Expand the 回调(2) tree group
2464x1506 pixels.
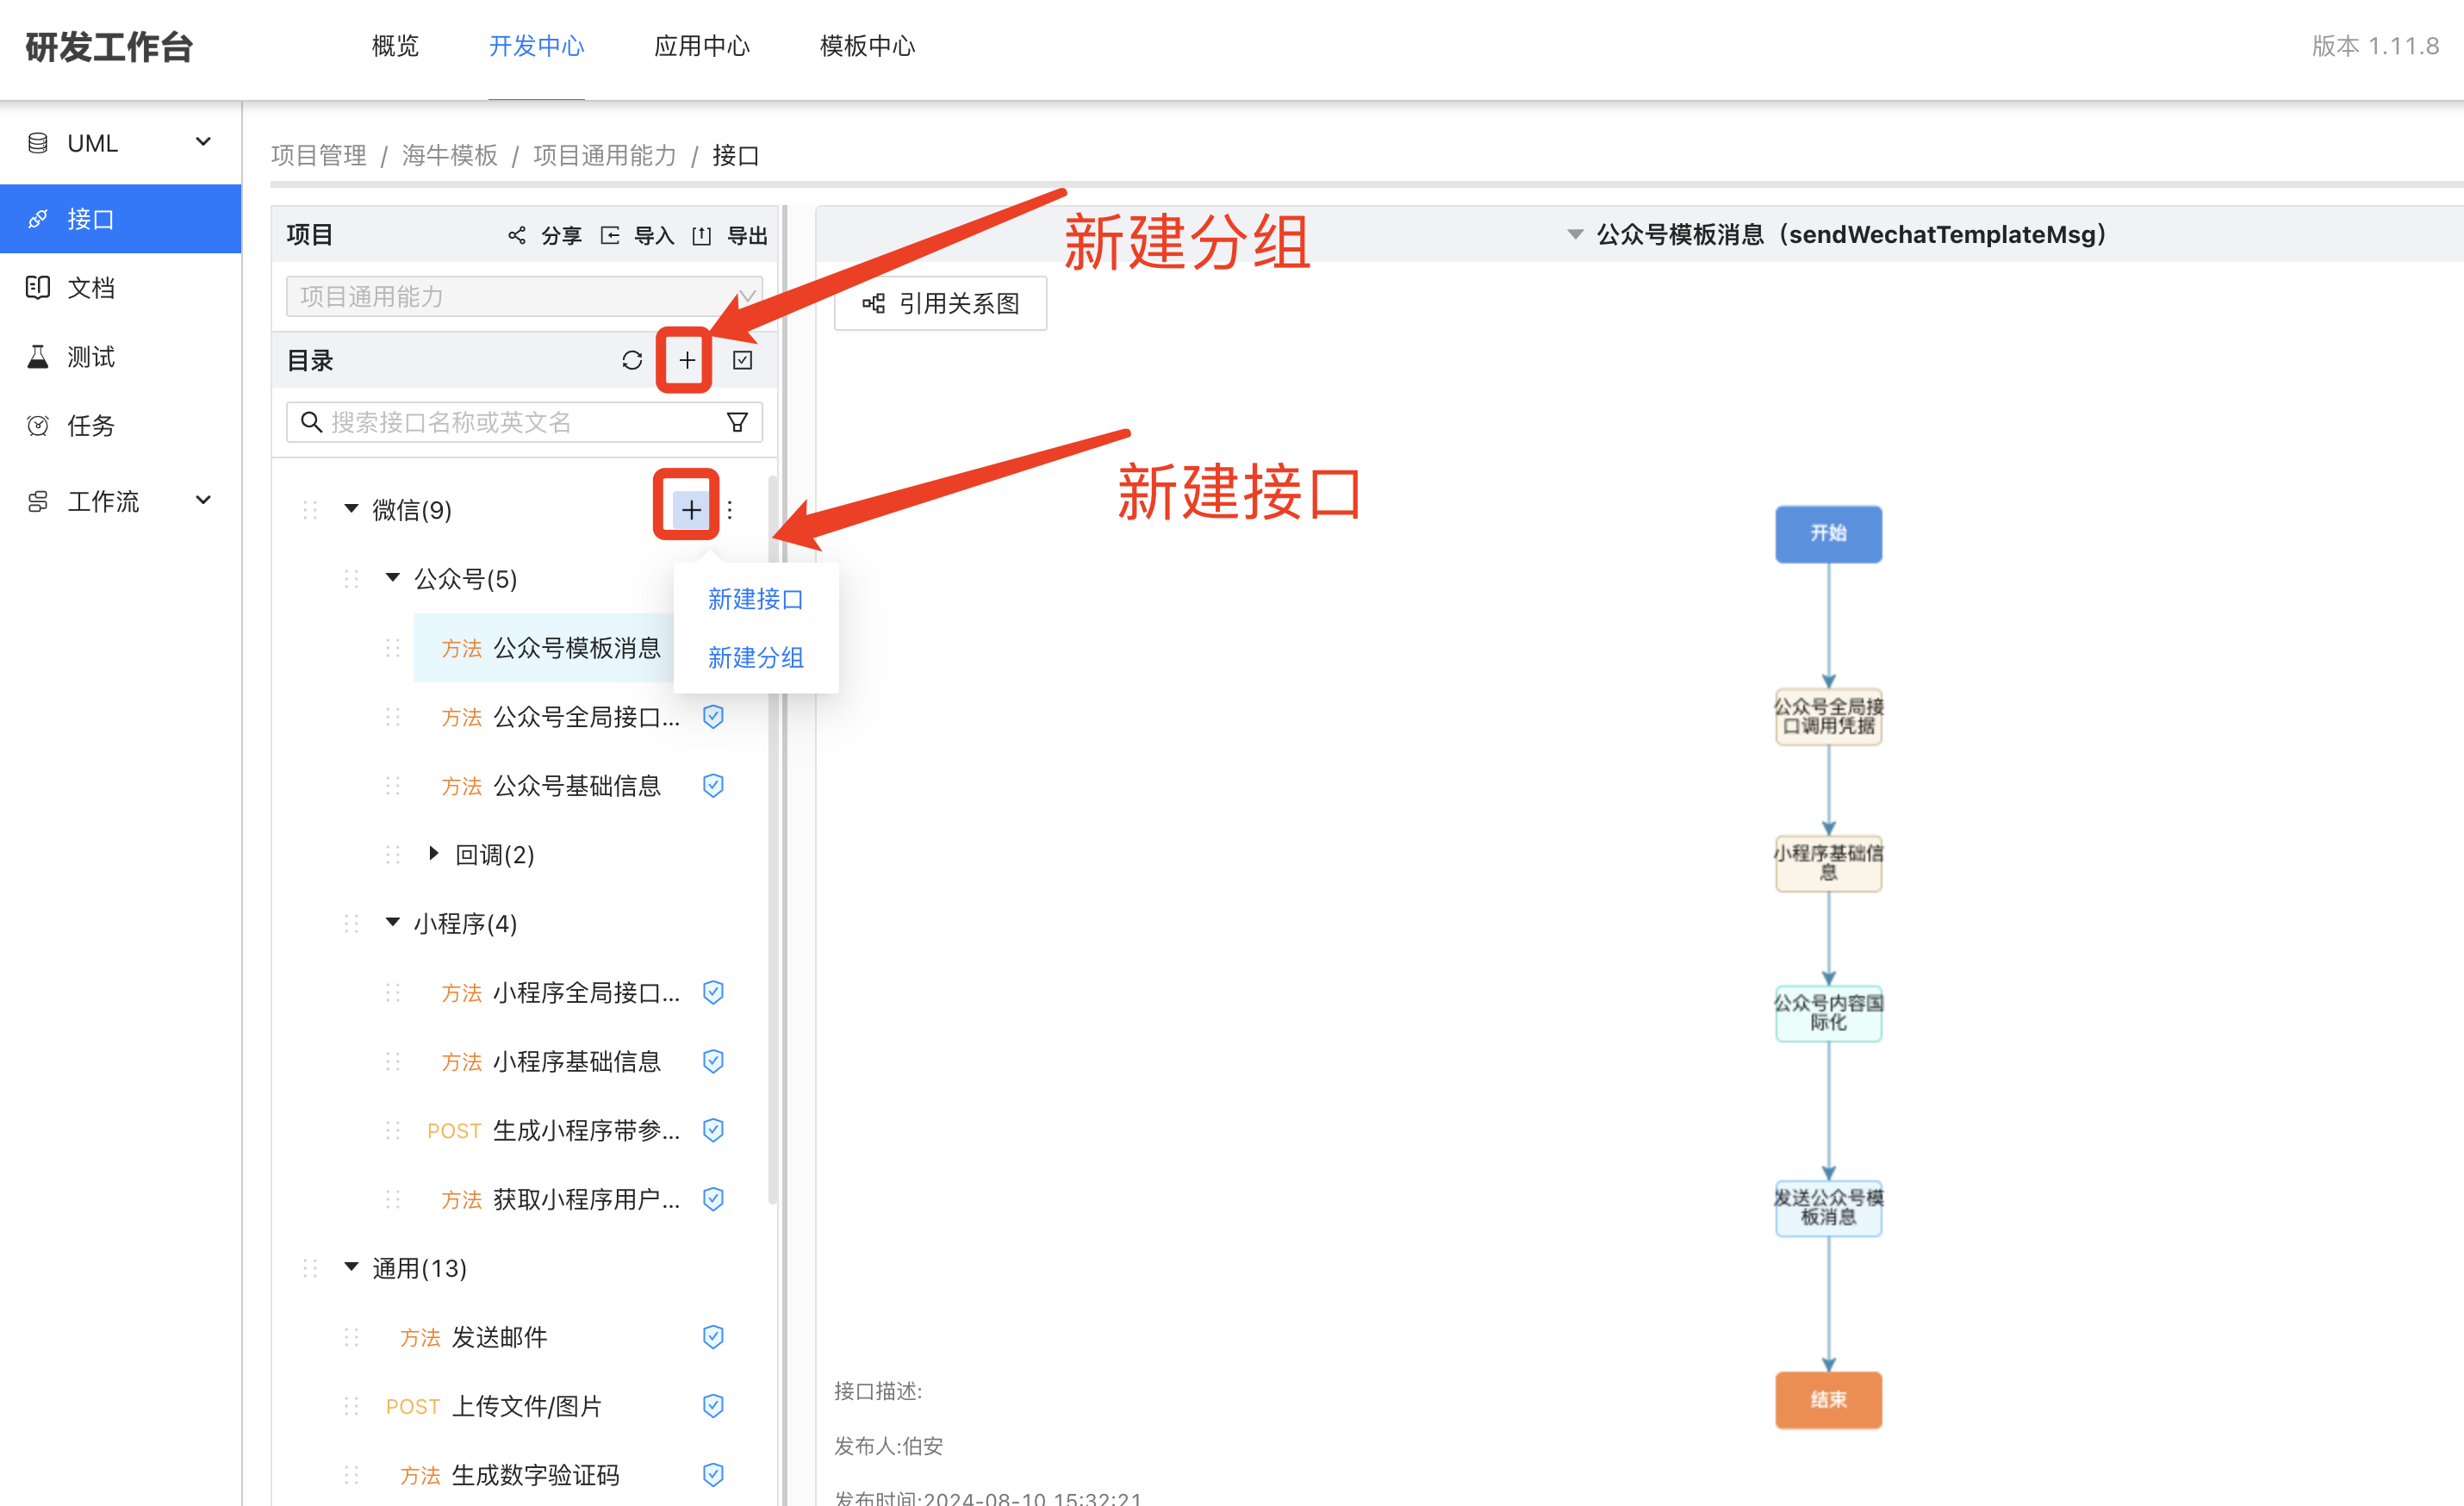click(434, 853)
